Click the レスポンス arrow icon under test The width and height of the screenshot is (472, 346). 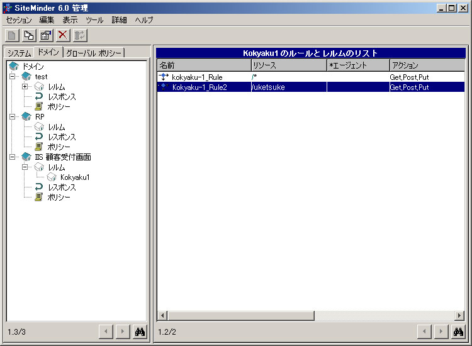point(39,96)
